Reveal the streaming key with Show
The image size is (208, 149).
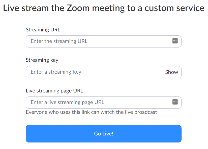tap(171, 72)
